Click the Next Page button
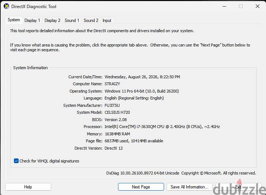This screenshot has width=266, height=195. pos(141,187)
